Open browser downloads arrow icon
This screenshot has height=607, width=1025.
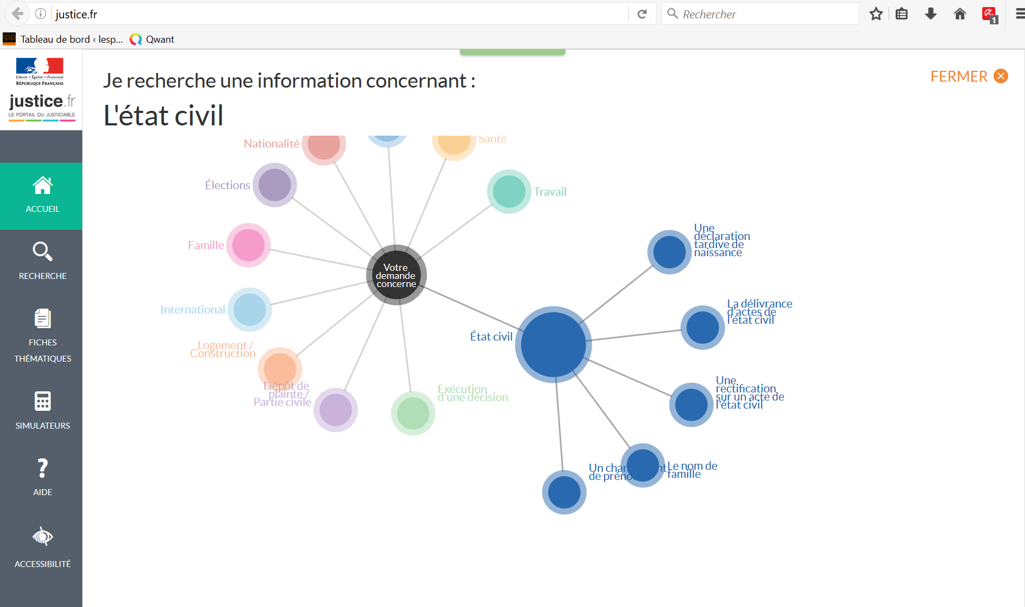930,14
